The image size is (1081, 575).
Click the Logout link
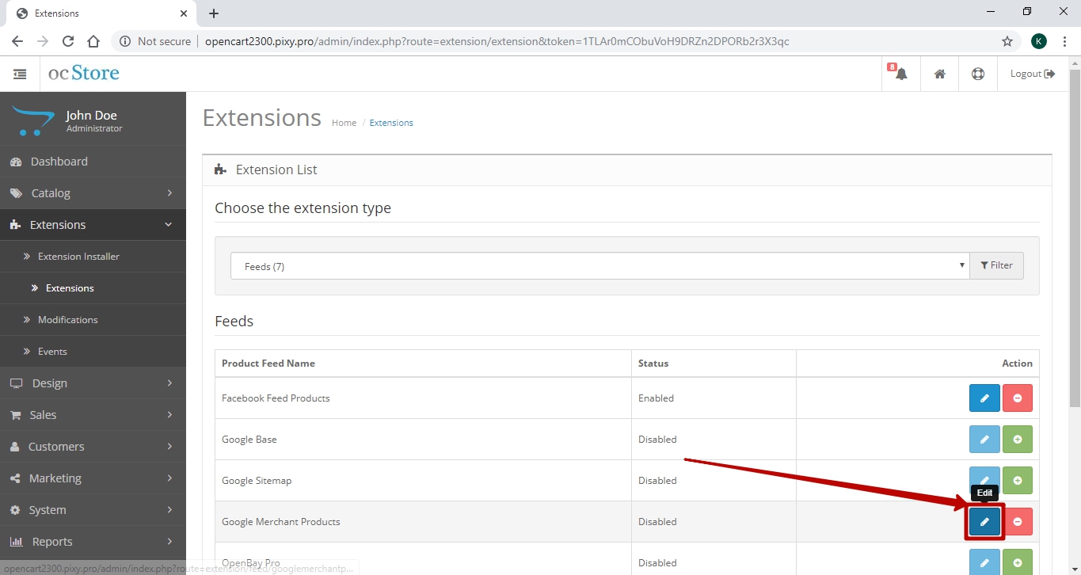(1032, 74)
